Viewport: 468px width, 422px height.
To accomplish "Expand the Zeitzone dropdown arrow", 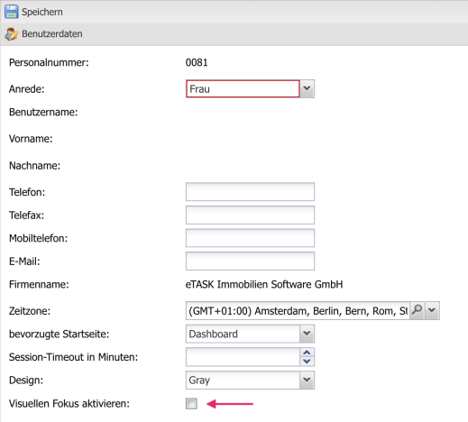I will pyautogui.click(x=432, y=310).
